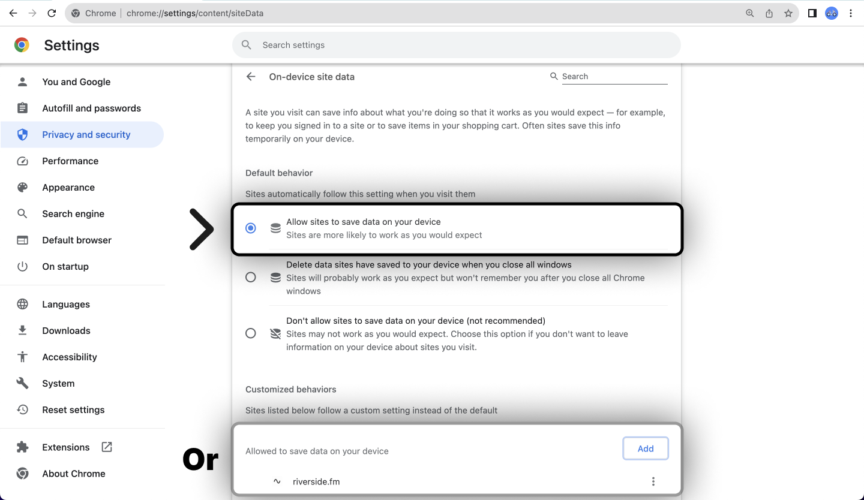Open Privacy and security settings section
This screenshot has height=500, width=864.
click(x=86, y=135)
